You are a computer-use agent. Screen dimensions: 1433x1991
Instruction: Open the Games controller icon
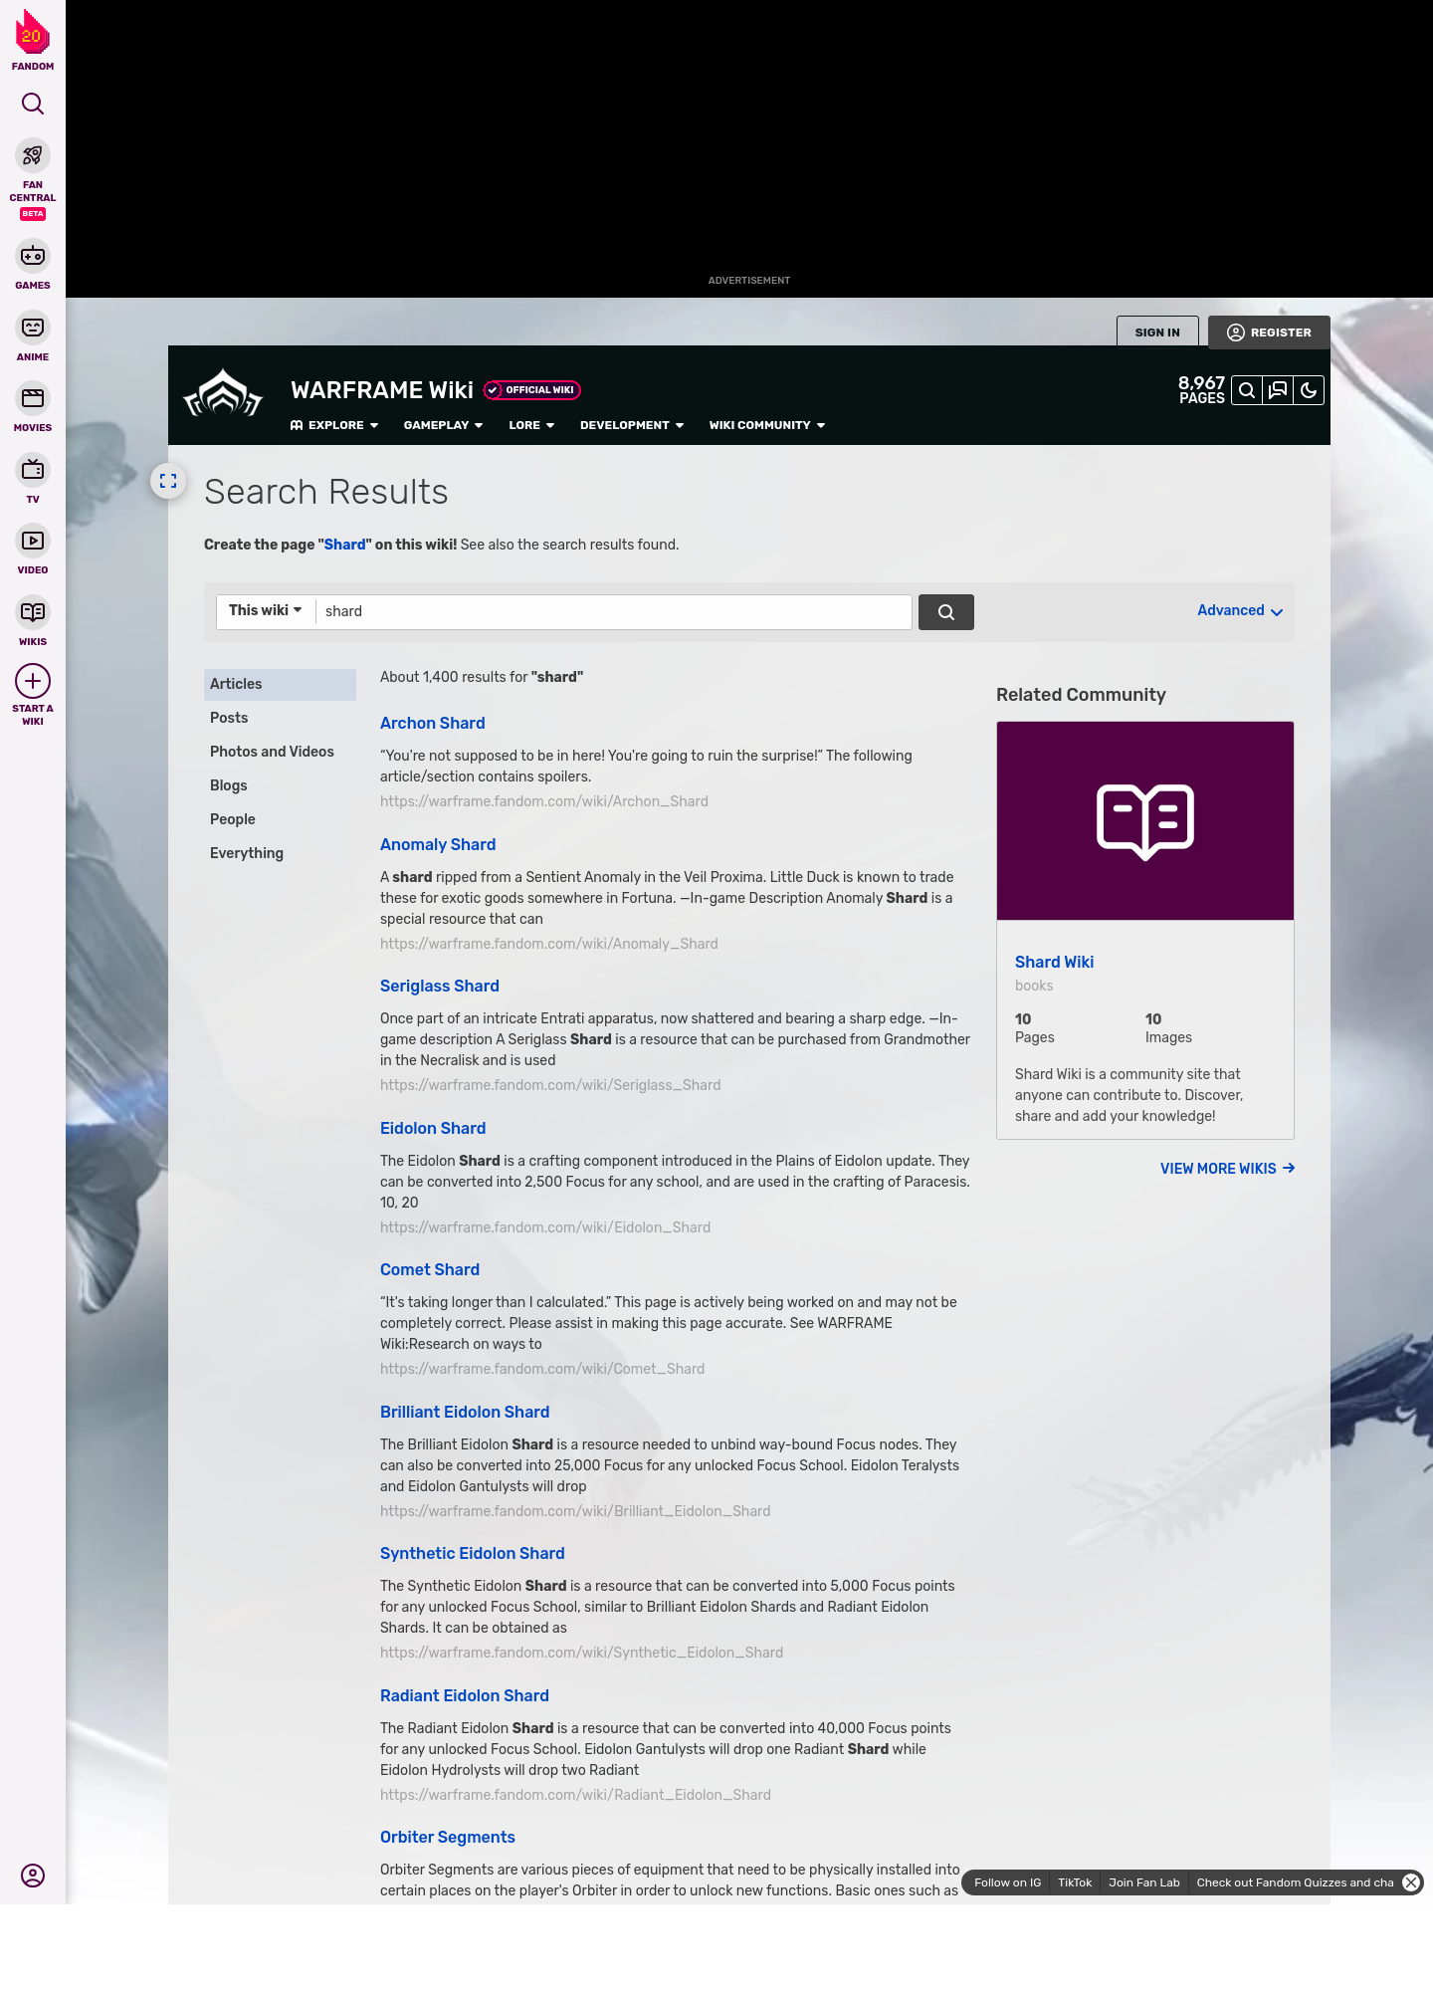pos(33,256)
